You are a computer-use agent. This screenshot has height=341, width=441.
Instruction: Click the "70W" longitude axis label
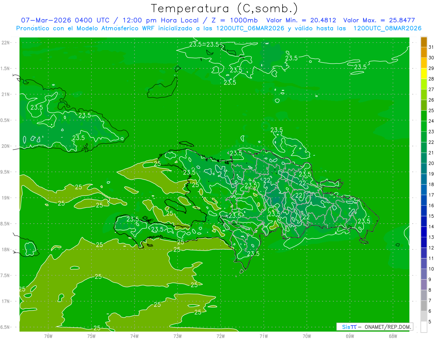307,336
